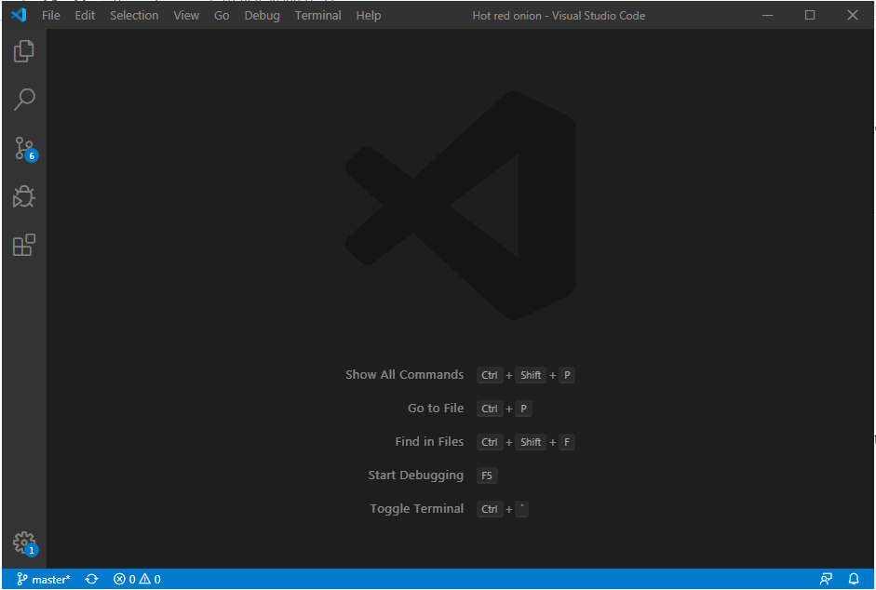Viewport: 876px width, 590px height.
Task: Click the Start Debugging F5 shortcut
Action: click(x=415, y=475)
